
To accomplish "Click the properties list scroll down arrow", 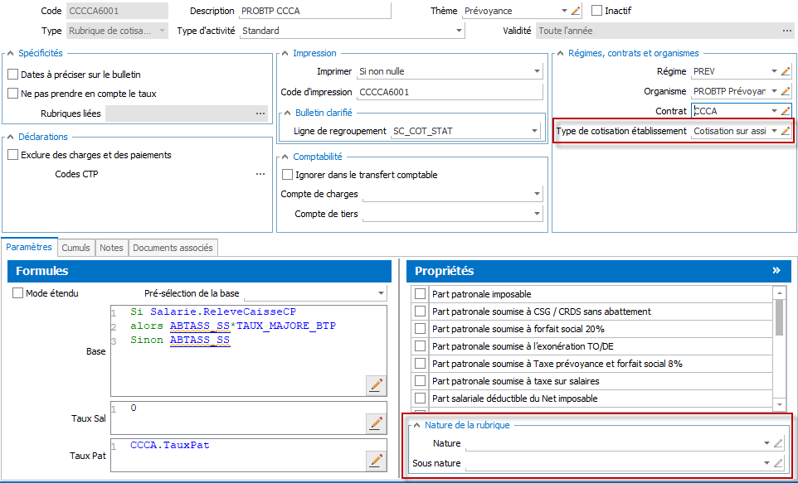I will 779,404.
